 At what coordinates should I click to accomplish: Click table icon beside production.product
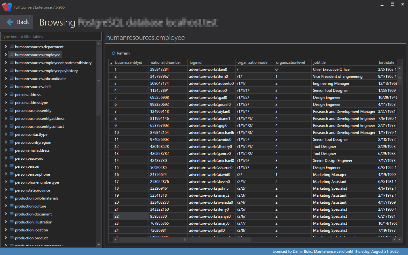pos(11,238)
